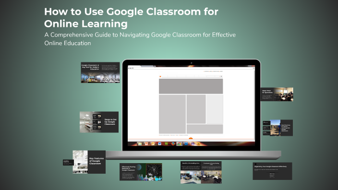Open the 'Steps to Set Up Google Classroom' slide
Image resolution: width=338 pixels, height=190 pixels.
click(x=99, y=122)
